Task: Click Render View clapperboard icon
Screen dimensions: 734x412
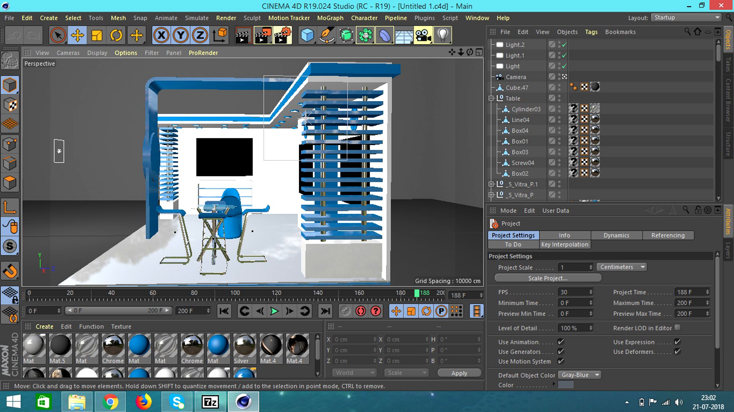Action: click(x=243, y=35)
